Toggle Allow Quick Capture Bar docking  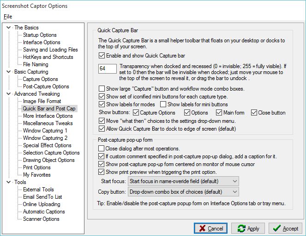[102, 129]
